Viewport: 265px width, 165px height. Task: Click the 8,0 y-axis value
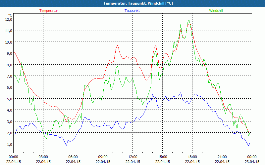pyautogui.click(x=10, y=65)
